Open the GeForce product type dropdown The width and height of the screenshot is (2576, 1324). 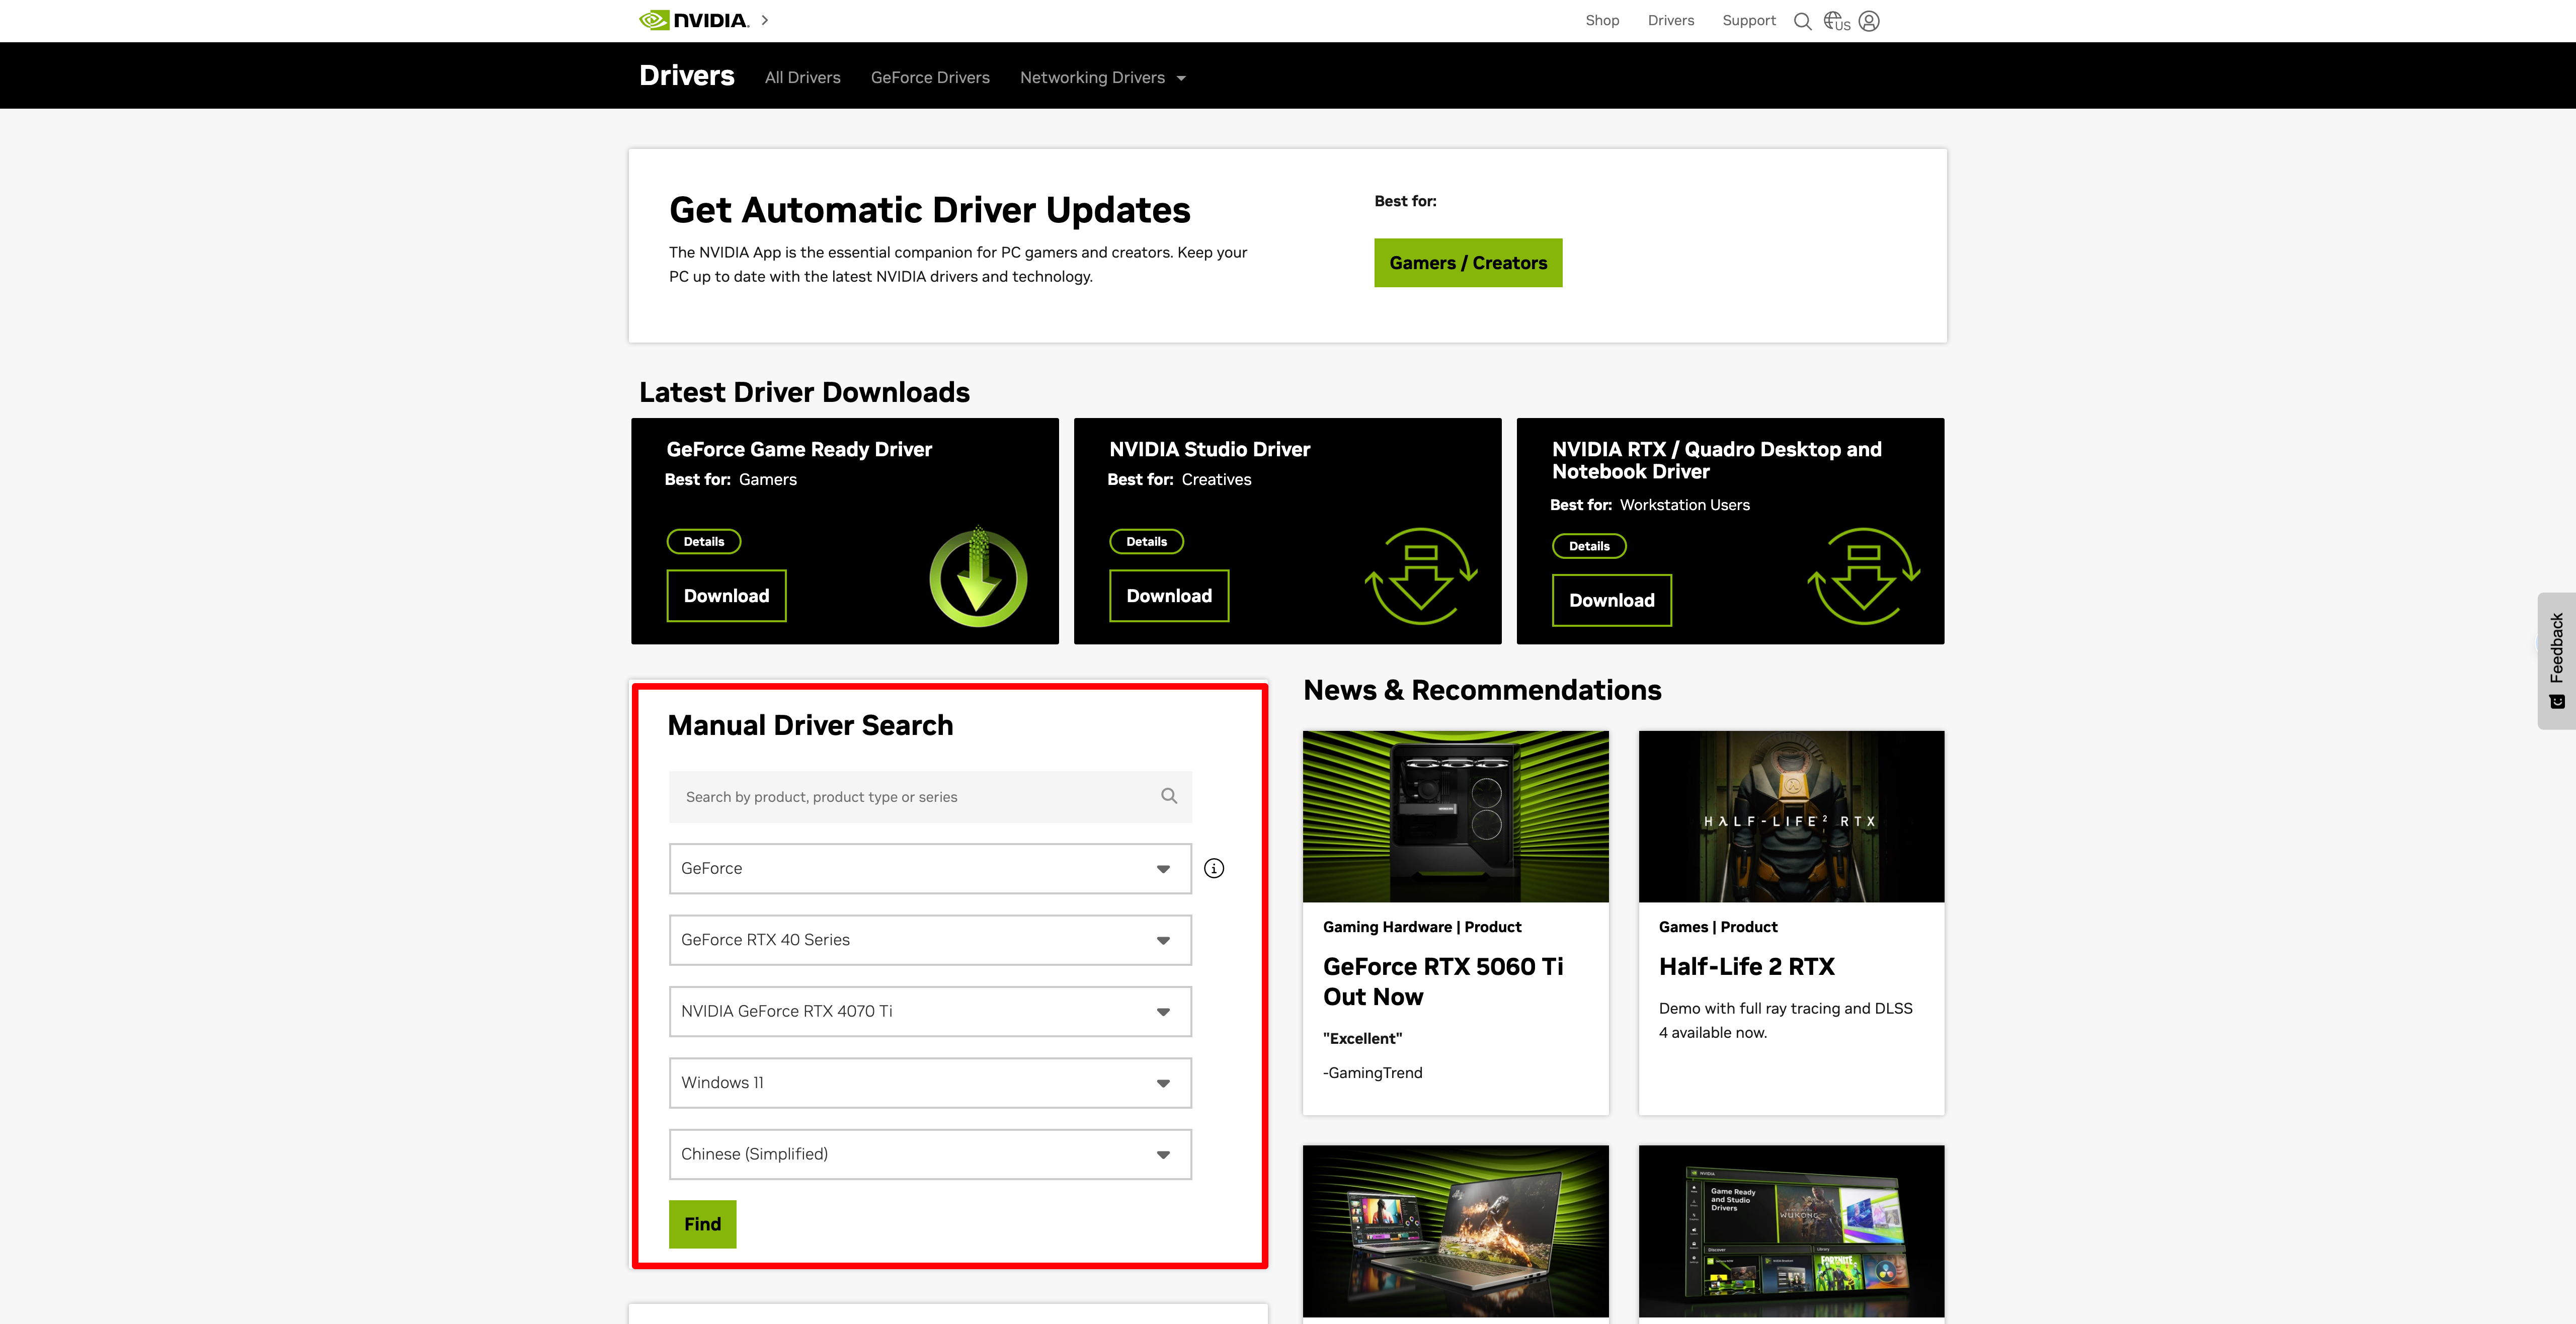tap(930, 868)
